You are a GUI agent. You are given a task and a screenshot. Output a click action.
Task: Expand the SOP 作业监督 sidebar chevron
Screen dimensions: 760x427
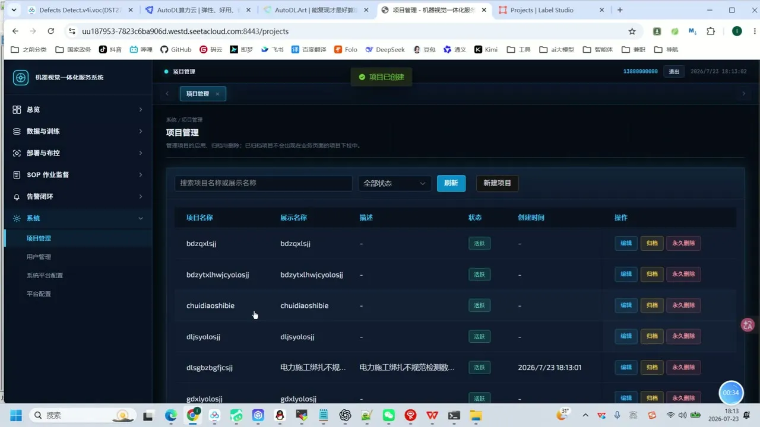tap(141, 175)
